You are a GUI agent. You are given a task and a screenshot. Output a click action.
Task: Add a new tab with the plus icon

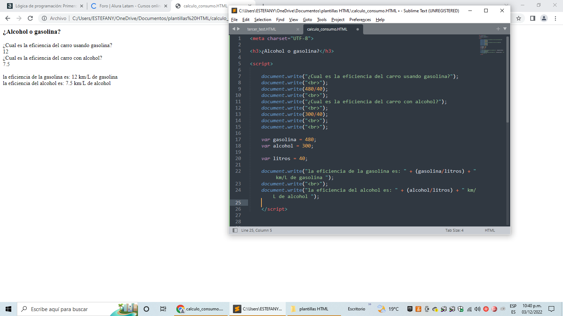click(x=498, y=29)
